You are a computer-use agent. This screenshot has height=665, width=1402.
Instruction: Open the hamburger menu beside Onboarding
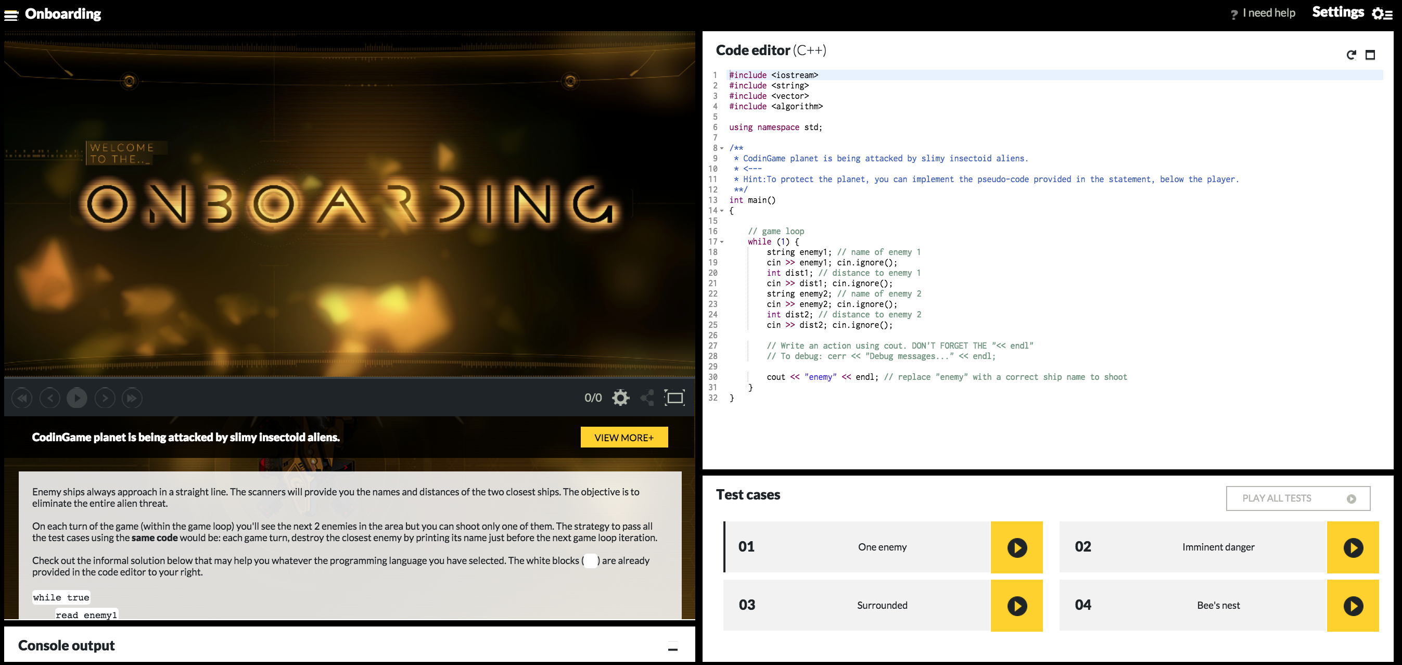[11, 15]
